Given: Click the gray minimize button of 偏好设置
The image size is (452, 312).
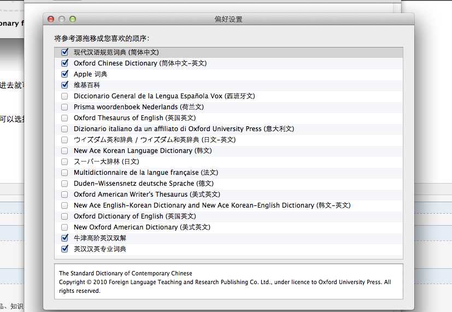Looking at the screenshot, I should pos(62,19).
